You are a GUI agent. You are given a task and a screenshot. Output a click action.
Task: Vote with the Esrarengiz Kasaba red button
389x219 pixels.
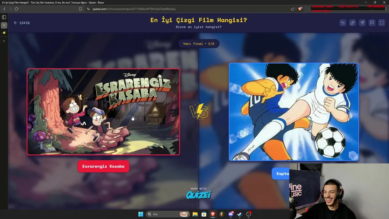[103, 166]
